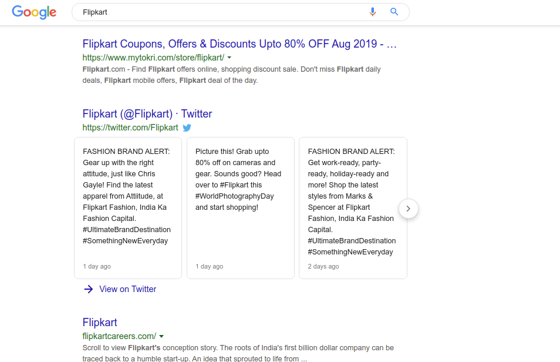Expand dropdown arrow next to mytokri.com URL
560x362 pixels.
click(x=230, y=58)
